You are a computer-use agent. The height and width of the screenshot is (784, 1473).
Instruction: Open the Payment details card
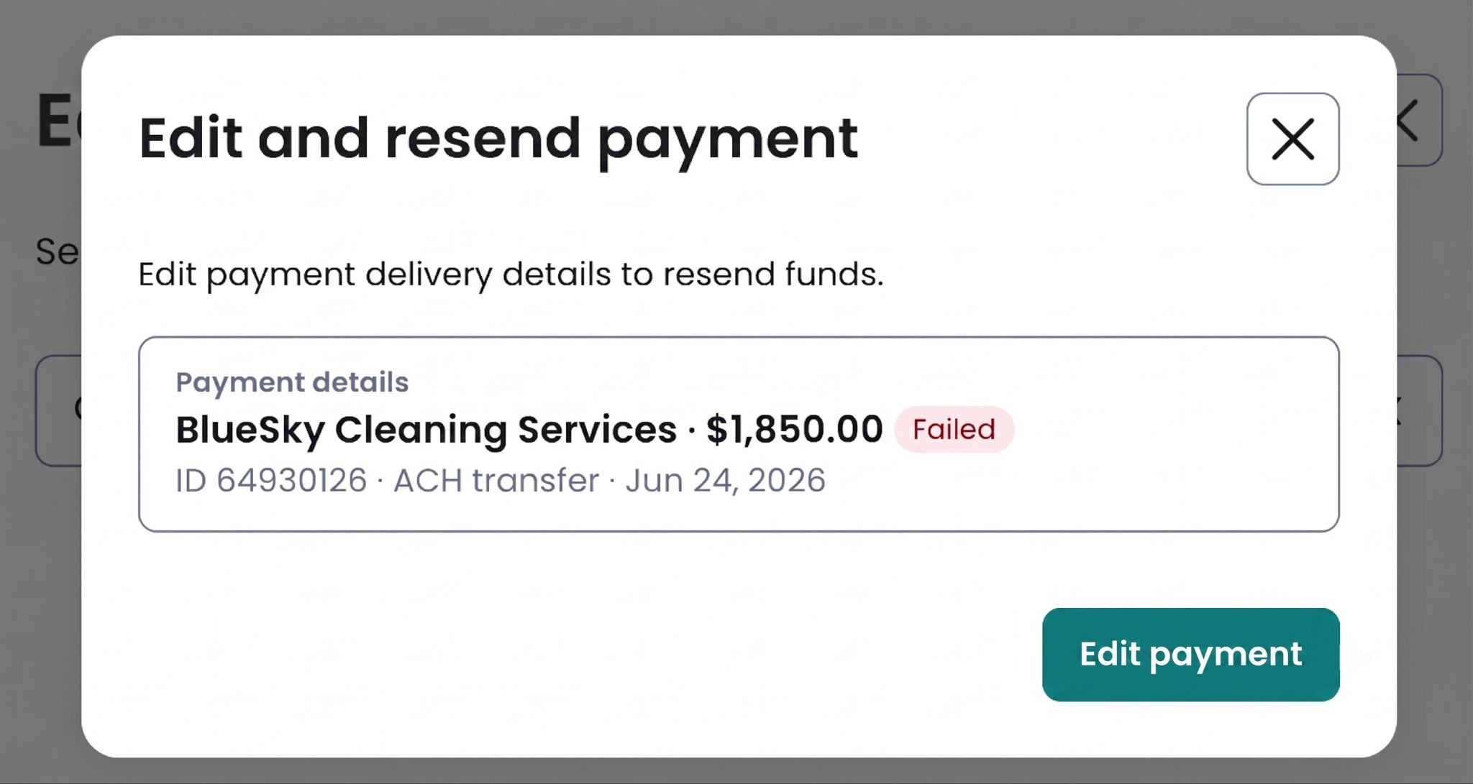click(739, 434)
